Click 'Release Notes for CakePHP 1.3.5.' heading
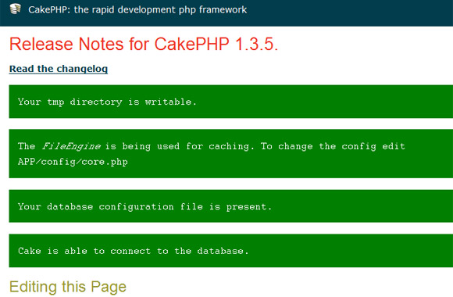The image size is (453, 297). coord(144,44)
